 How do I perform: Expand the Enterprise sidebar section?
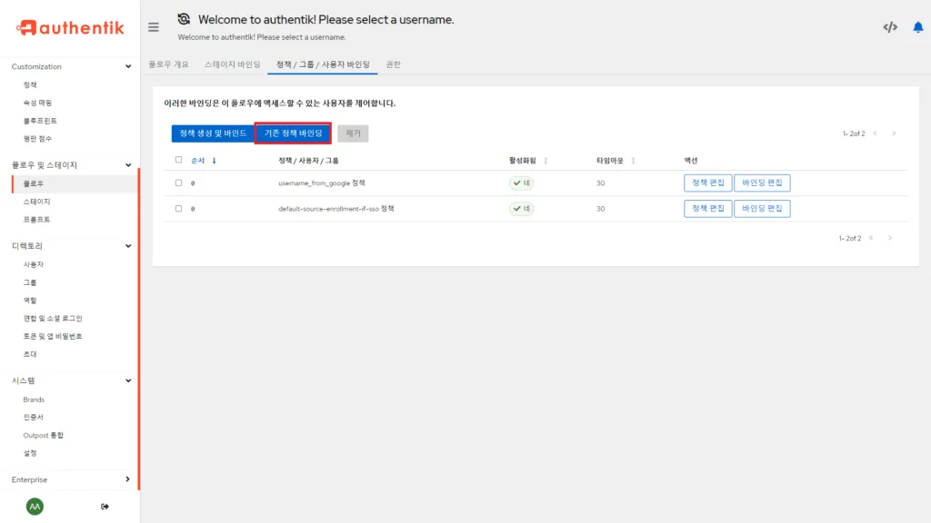coord(127,479)
